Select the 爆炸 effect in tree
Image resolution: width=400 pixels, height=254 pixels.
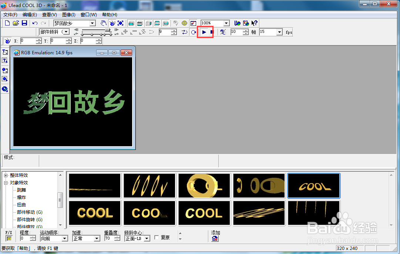tap(21, 198)
